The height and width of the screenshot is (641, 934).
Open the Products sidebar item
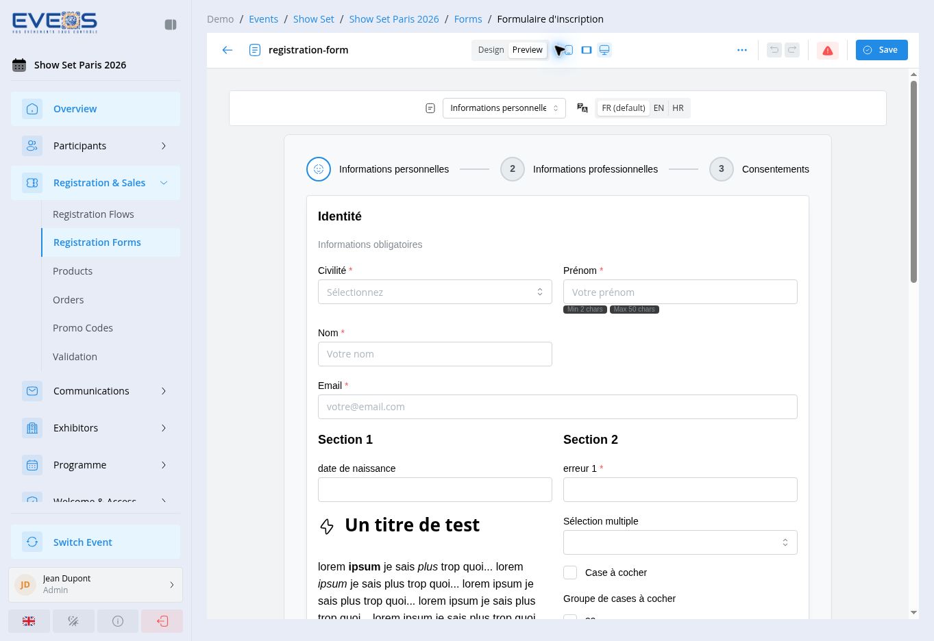click(73, 271)
